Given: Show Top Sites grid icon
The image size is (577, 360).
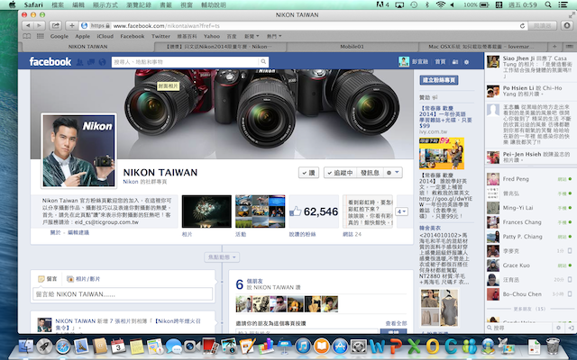Looking at the screenshot, I should pyautogui.click(x=40, y=36).
